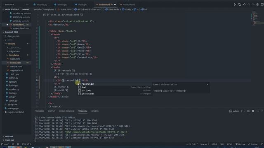Click the split editor right icon
264x148 pixels.
262,5
